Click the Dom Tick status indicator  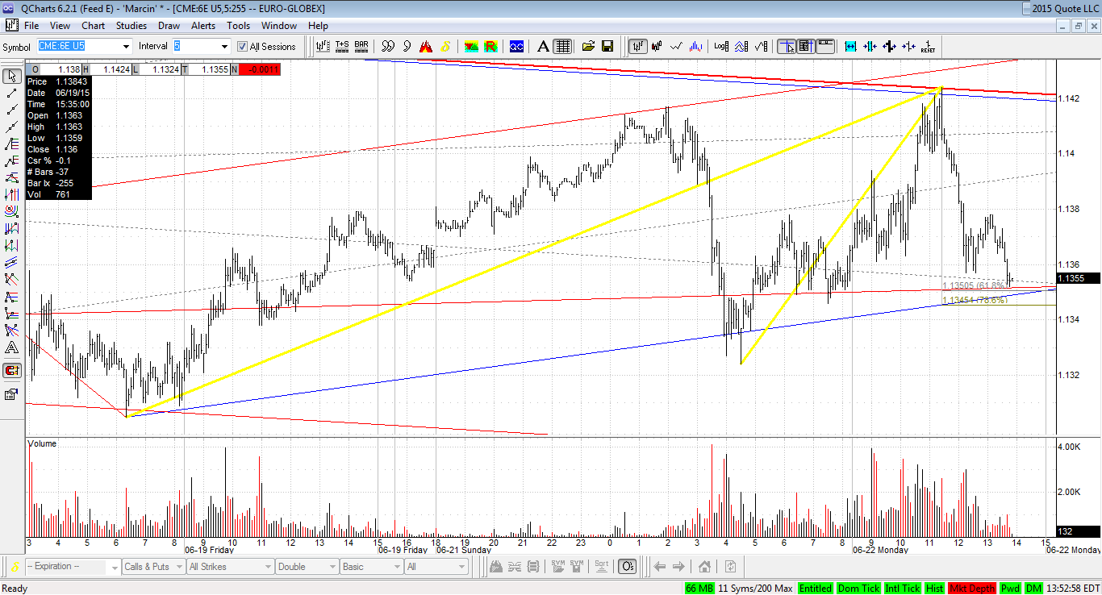[x=858, y=589]
